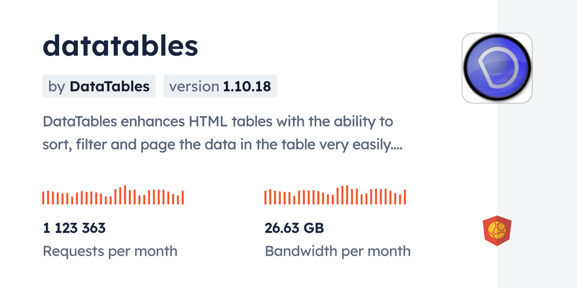
Task: Click the tallest bar in requests chart
Action: tap(125, 195)
